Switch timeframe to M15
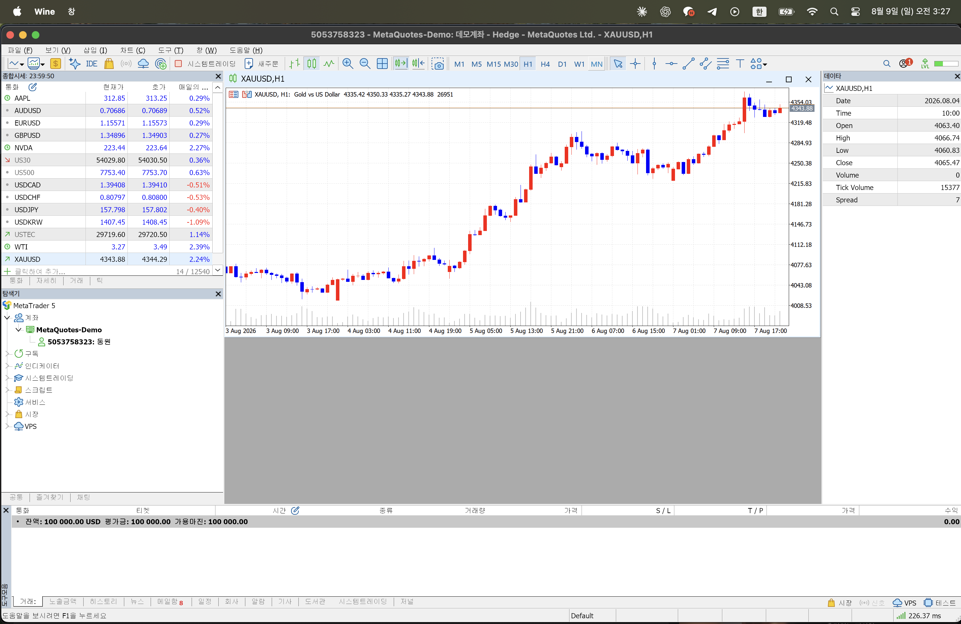This screenshot has height=624, width=961. tap(494, 64)
